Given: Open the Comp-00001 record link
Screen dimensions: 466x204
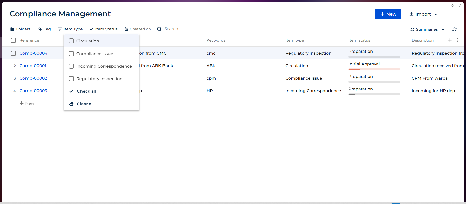Looking at the screenshot, I should coord(33,66).
